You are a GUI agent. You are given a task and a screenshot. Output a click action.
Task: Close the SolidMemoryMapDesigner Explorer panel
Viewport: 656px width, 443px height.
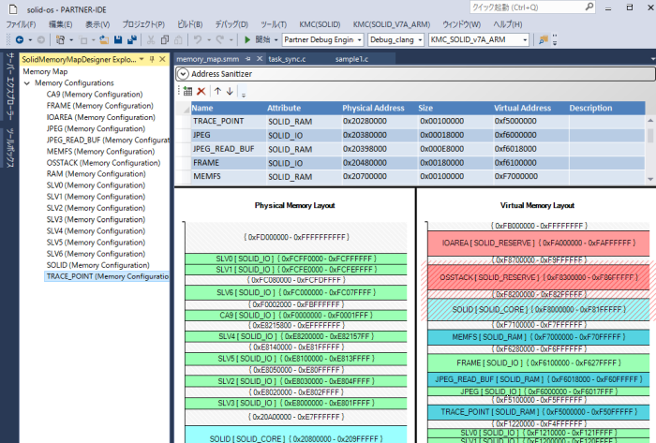pos(162,59)
